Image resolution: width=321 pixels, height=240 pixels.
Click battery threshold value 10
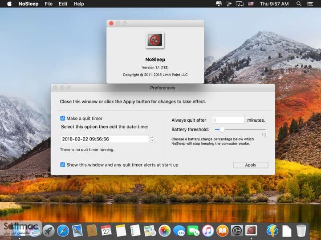(x=264, y=135)
